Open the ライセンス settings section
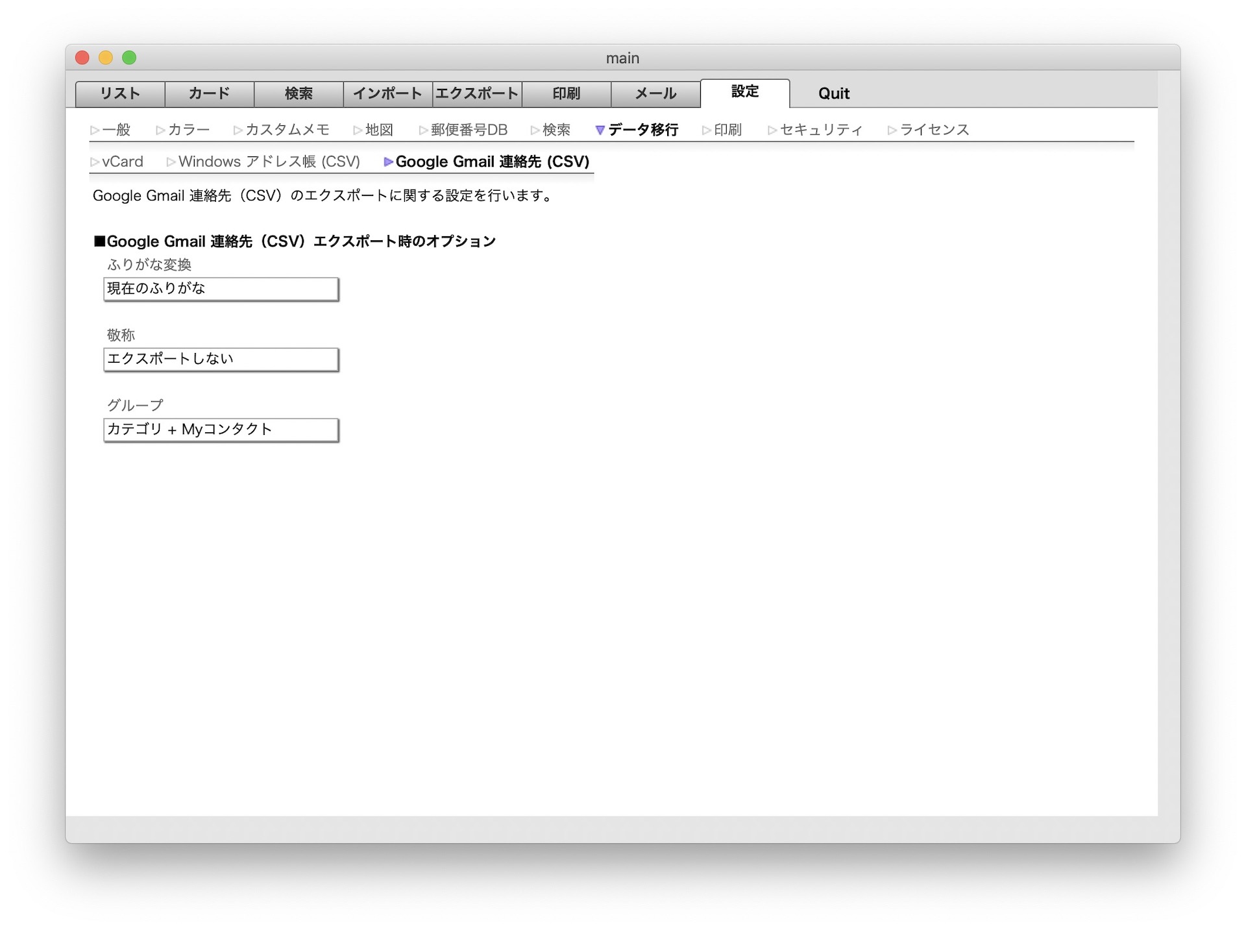The image size is (1246, 930). click(929, 130)
